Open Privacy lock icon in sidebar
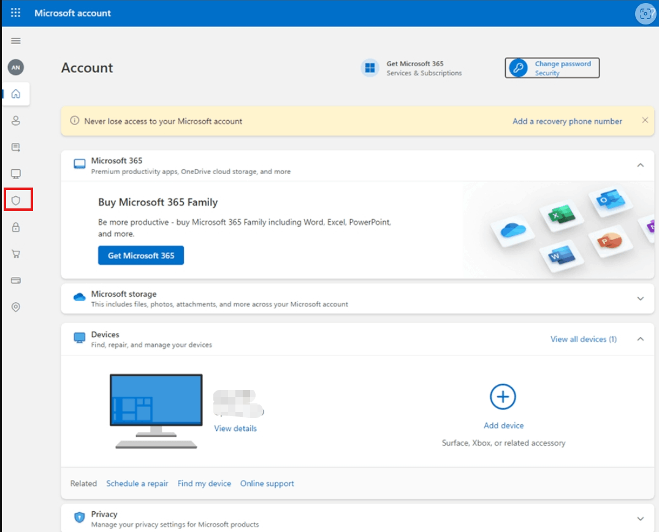 15,227
